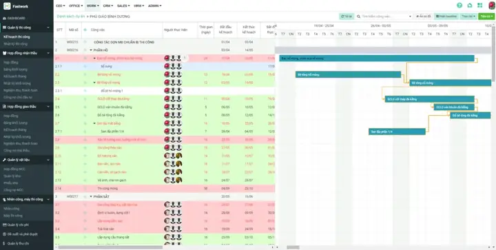The width and height of the screenshot is (496, 250).
Task: Click the Dashboard icon in sidebar
Action: [x=4, y=19]
